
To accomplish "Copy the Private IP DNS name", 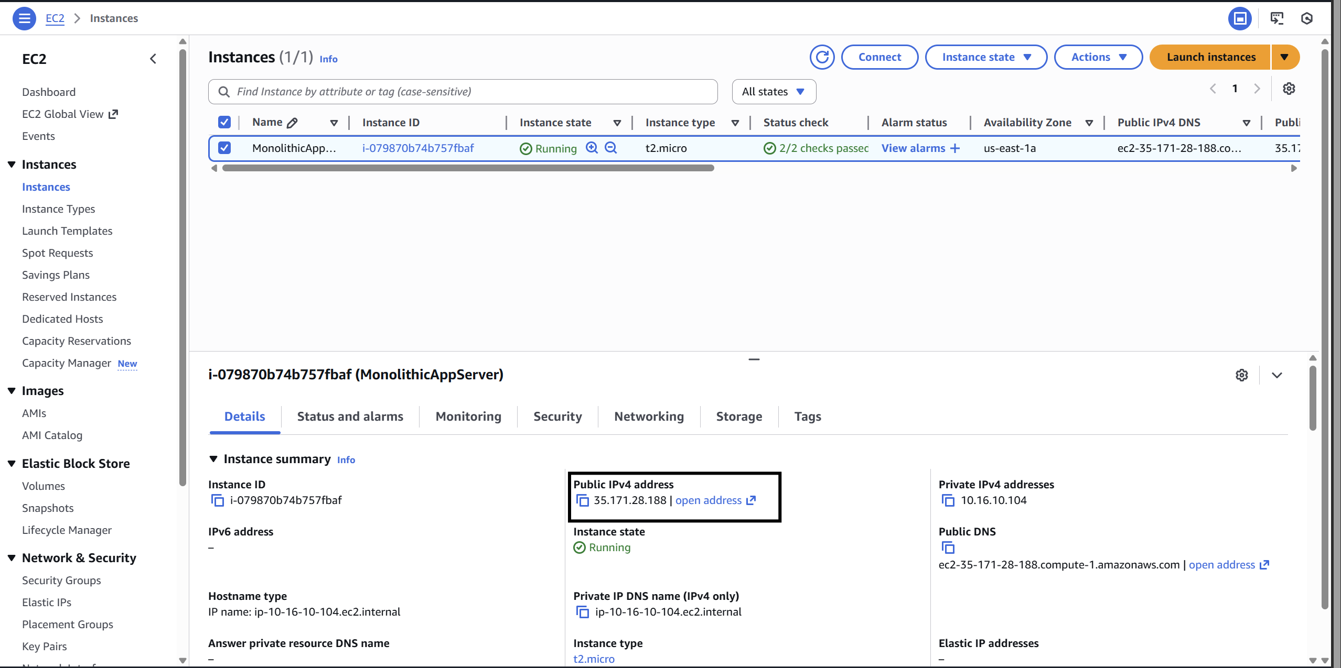I will pyautogui.click(x=582, y=612).
